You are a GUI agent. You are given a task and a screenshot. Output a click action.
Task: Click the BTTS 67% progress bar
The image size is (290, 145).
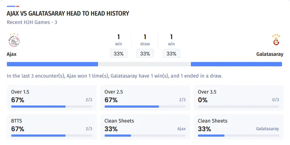coord(52,136)
